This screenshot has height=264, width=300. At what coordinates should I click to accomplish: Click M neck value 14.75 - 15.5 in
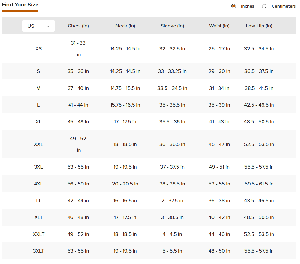(x=125, y=88)
